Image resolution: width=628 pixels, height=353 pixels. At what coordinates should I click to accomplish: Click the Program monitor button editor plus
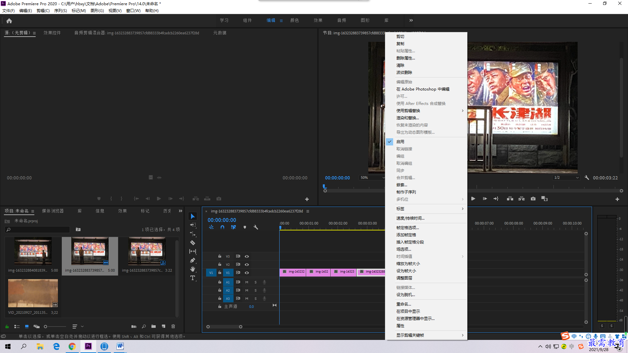point(617,199)
